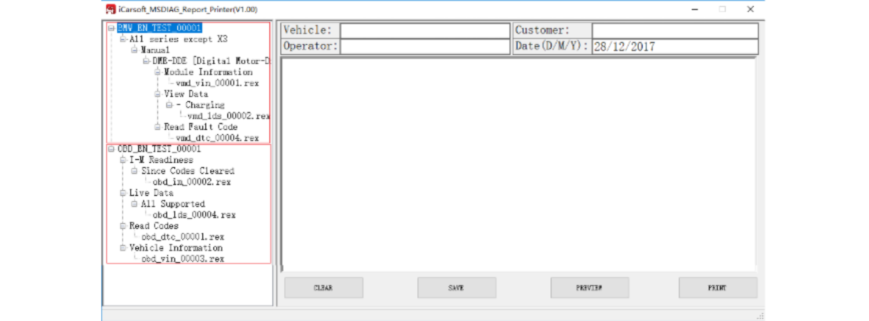Select the DME-DDE Digital Motor item
The image size is (869, 321).
tap(211, 61)
